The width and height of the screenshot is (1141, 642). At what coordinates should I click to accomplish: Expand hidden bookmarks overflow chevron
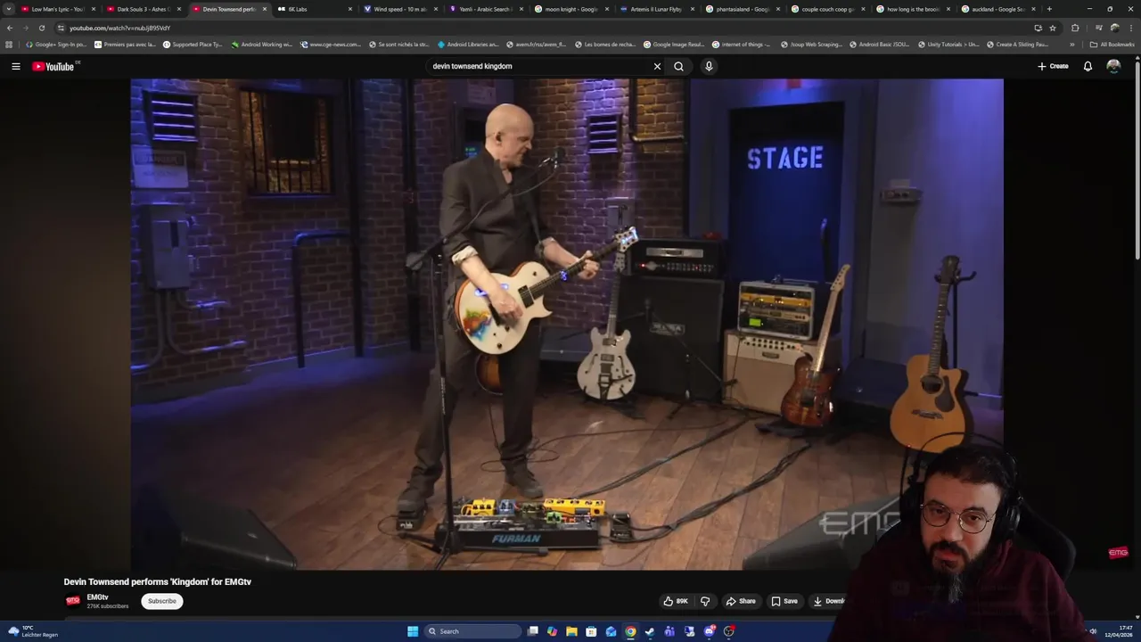[1071, 44]
